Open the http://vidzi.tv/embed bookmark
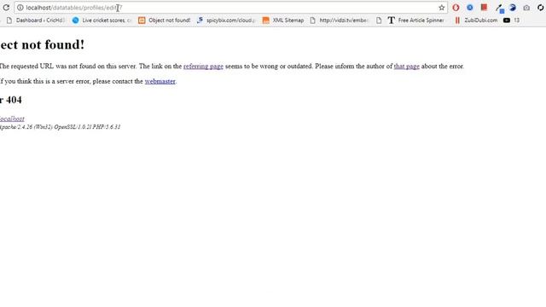Screen dimensions: 546x307 click(339, 20)
